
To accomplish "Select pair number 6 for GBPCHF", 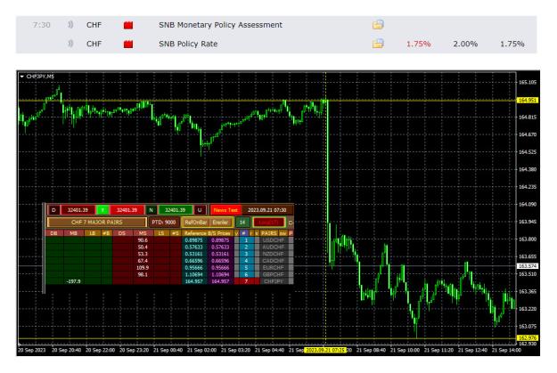I will 247,274.
